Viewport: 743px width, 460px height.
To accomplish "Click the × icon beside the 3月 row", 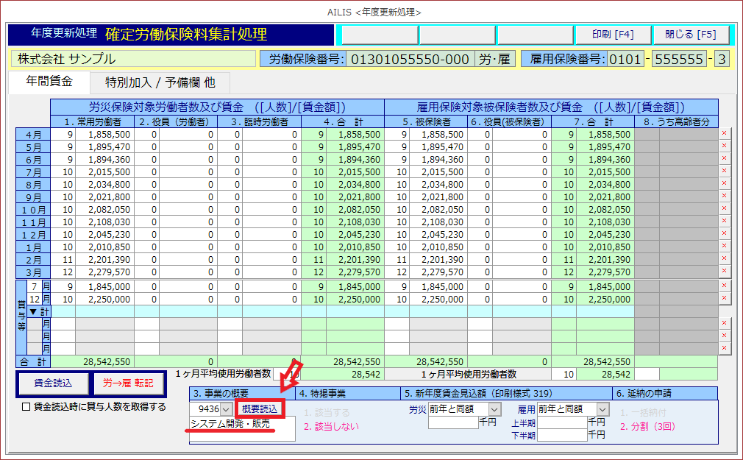I will pos(725,271).
